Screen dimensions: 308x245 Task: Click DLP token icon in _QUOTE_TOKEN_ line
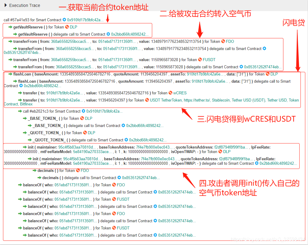85,133
